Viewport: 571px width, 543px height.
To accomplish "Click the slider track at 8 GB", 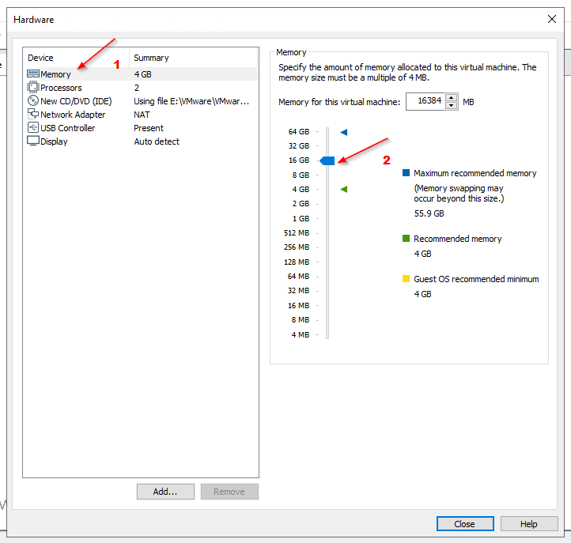I will [x=327, y=175].
